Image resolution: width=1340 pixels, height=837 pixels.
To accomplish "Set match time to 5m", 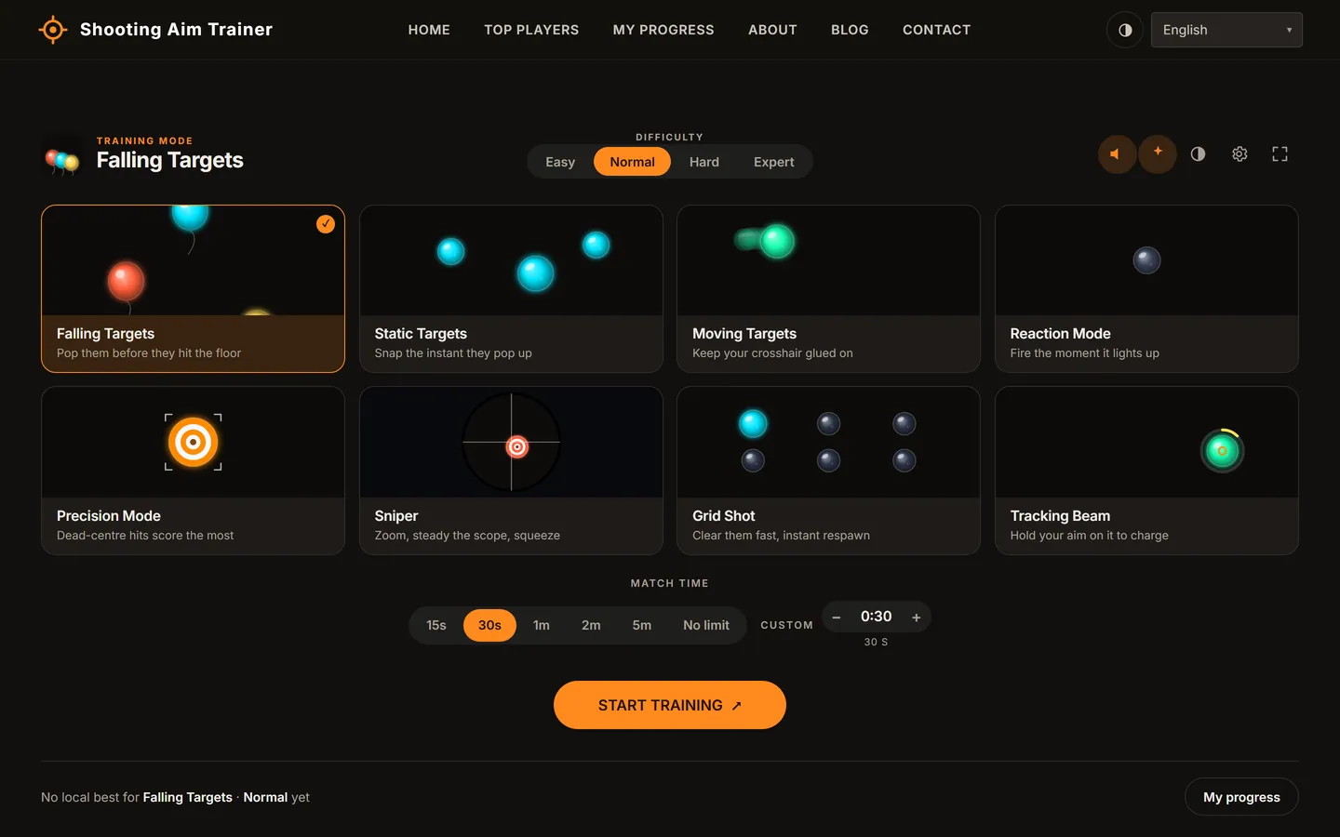I will 642,626.
